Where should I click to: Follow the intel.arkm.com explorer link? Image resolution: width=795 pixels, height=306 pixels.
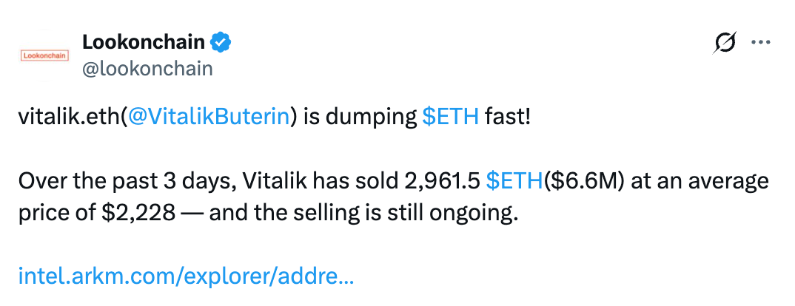tap(185, 276)
